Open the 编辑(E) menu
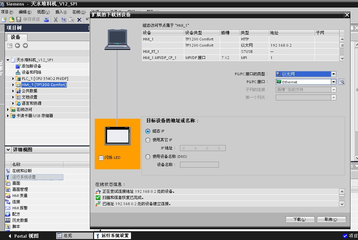Viewport: 358px width, 240px height. (25, 12)
